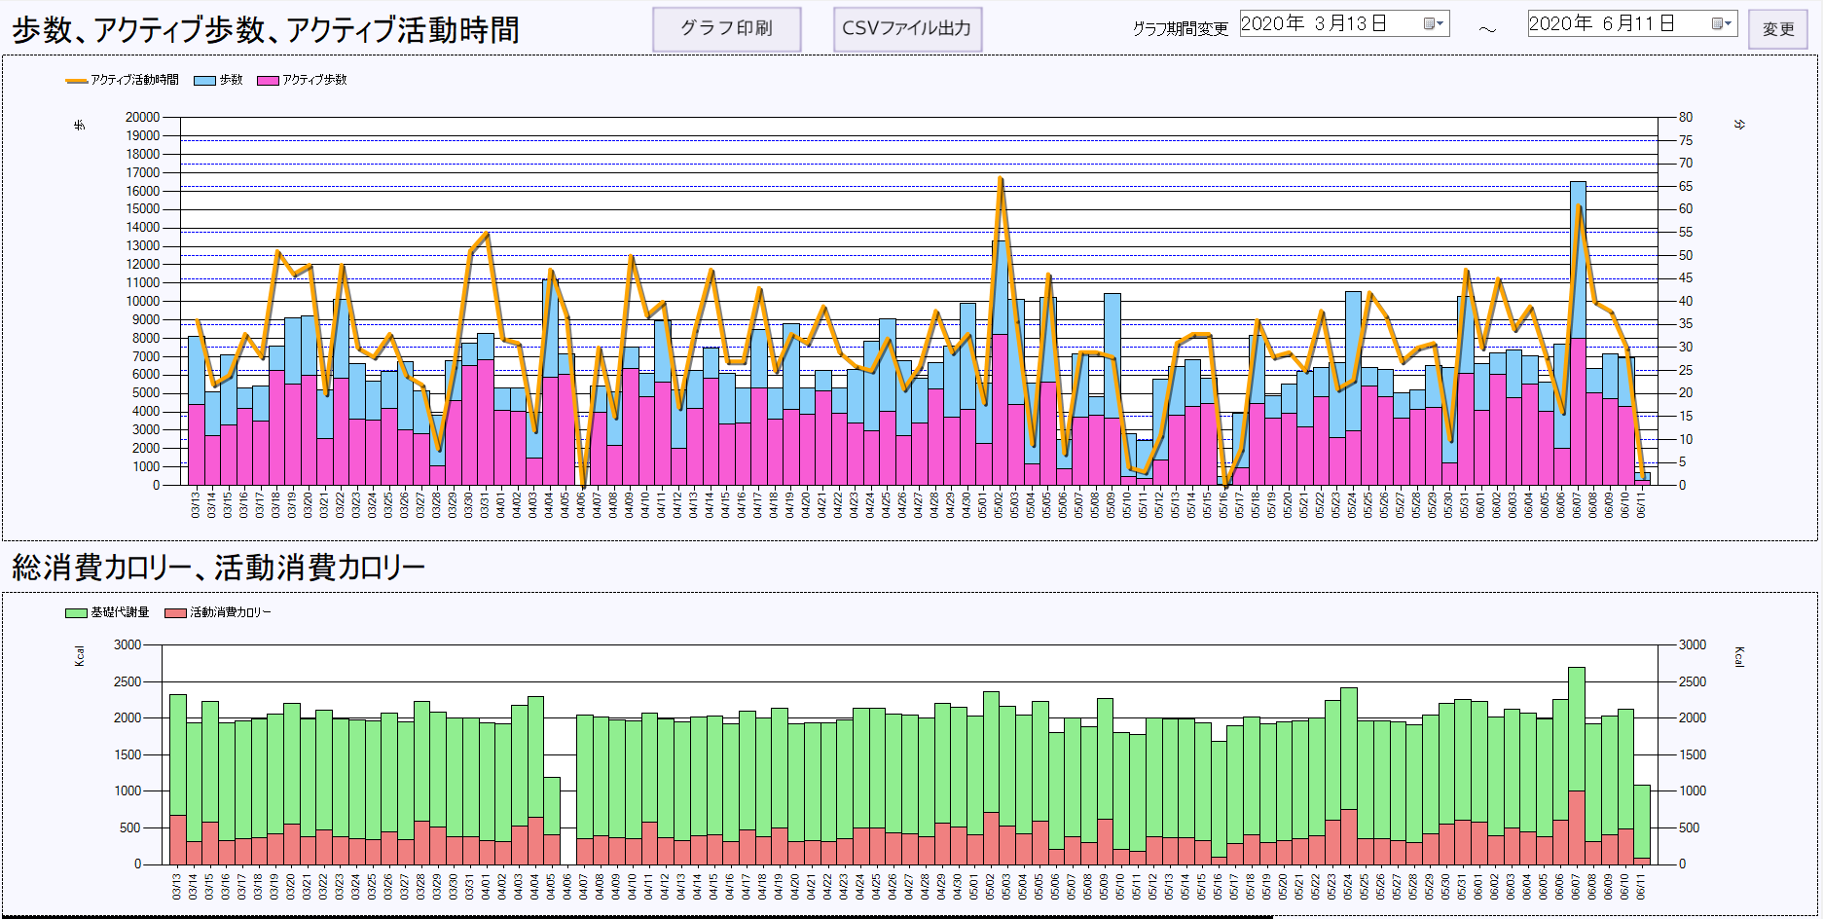Image resolution: width=1823 pixels, height=919 pixels.
Task: Click the pink アクティブ歩数 legend swatch
Action: coord(268,81)
